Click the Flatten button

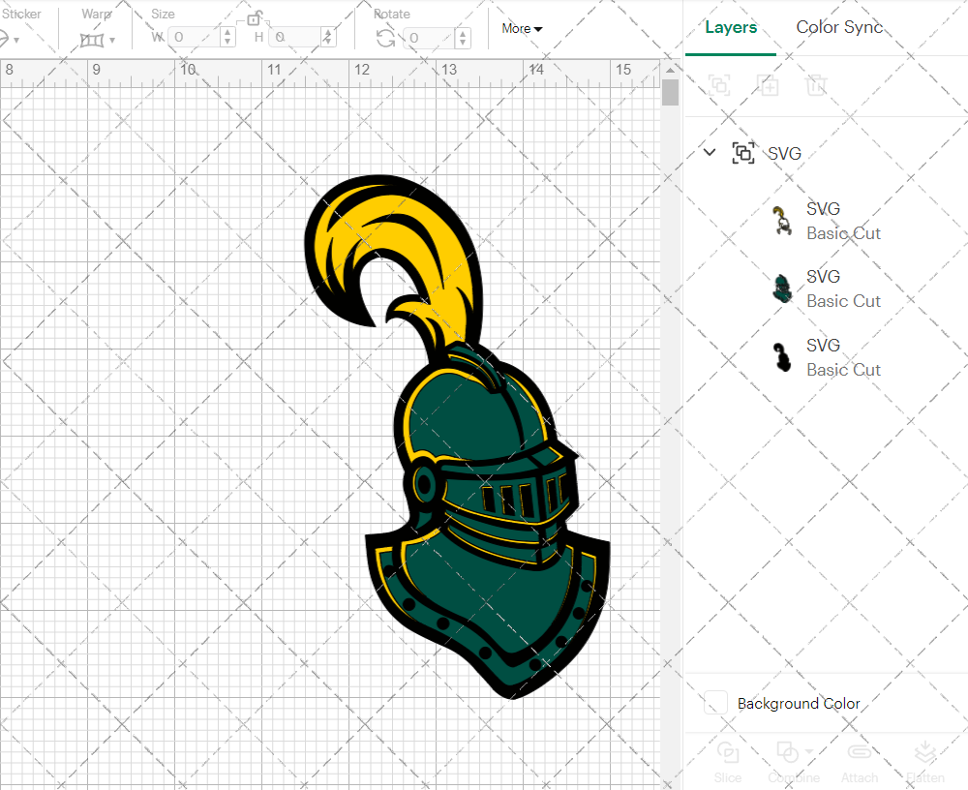925,762
